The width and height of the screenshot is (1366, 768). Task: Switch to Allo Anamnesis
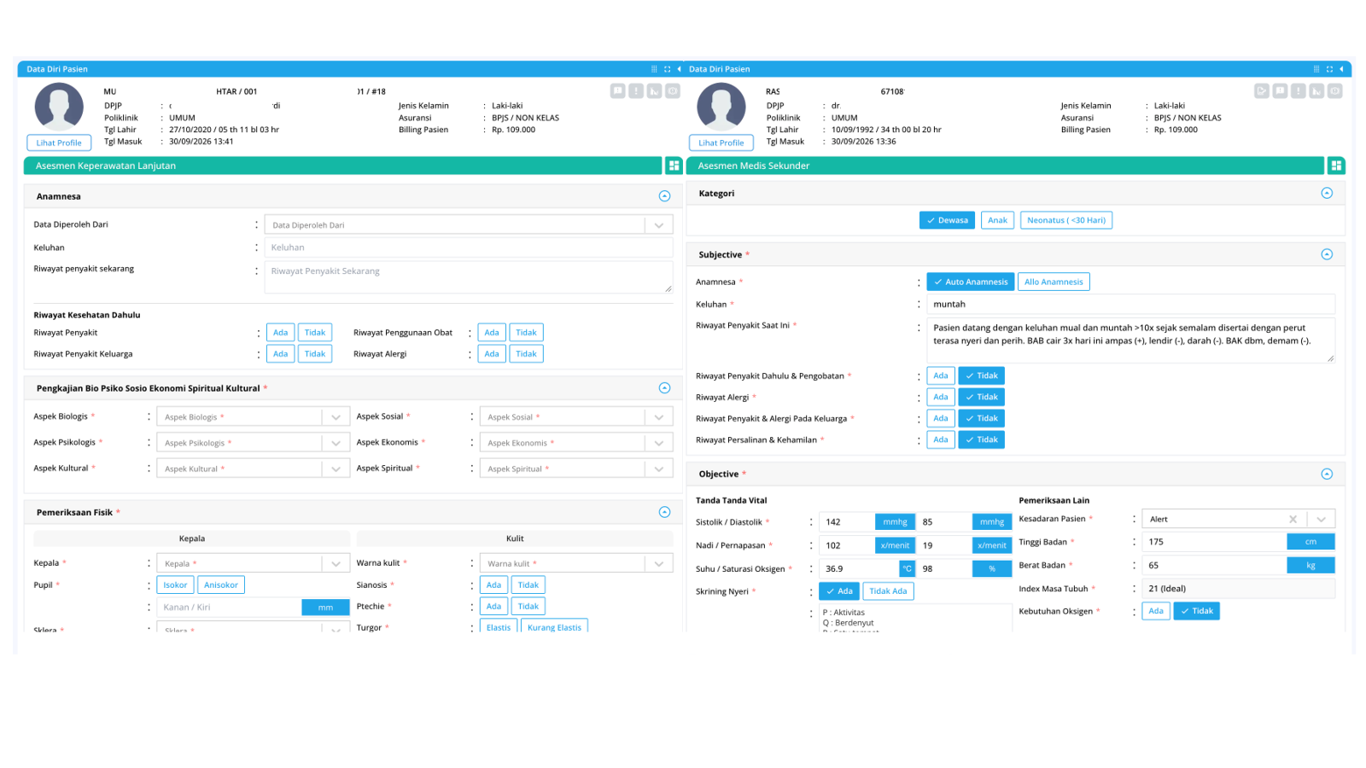(x=1054, y=282)
